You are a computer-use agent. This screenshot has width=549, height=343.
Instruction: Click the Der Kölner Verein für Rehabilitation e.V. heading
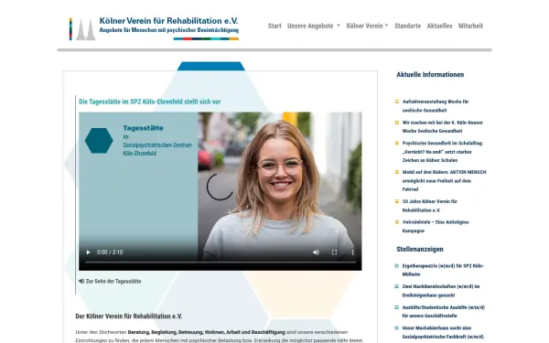129,316
